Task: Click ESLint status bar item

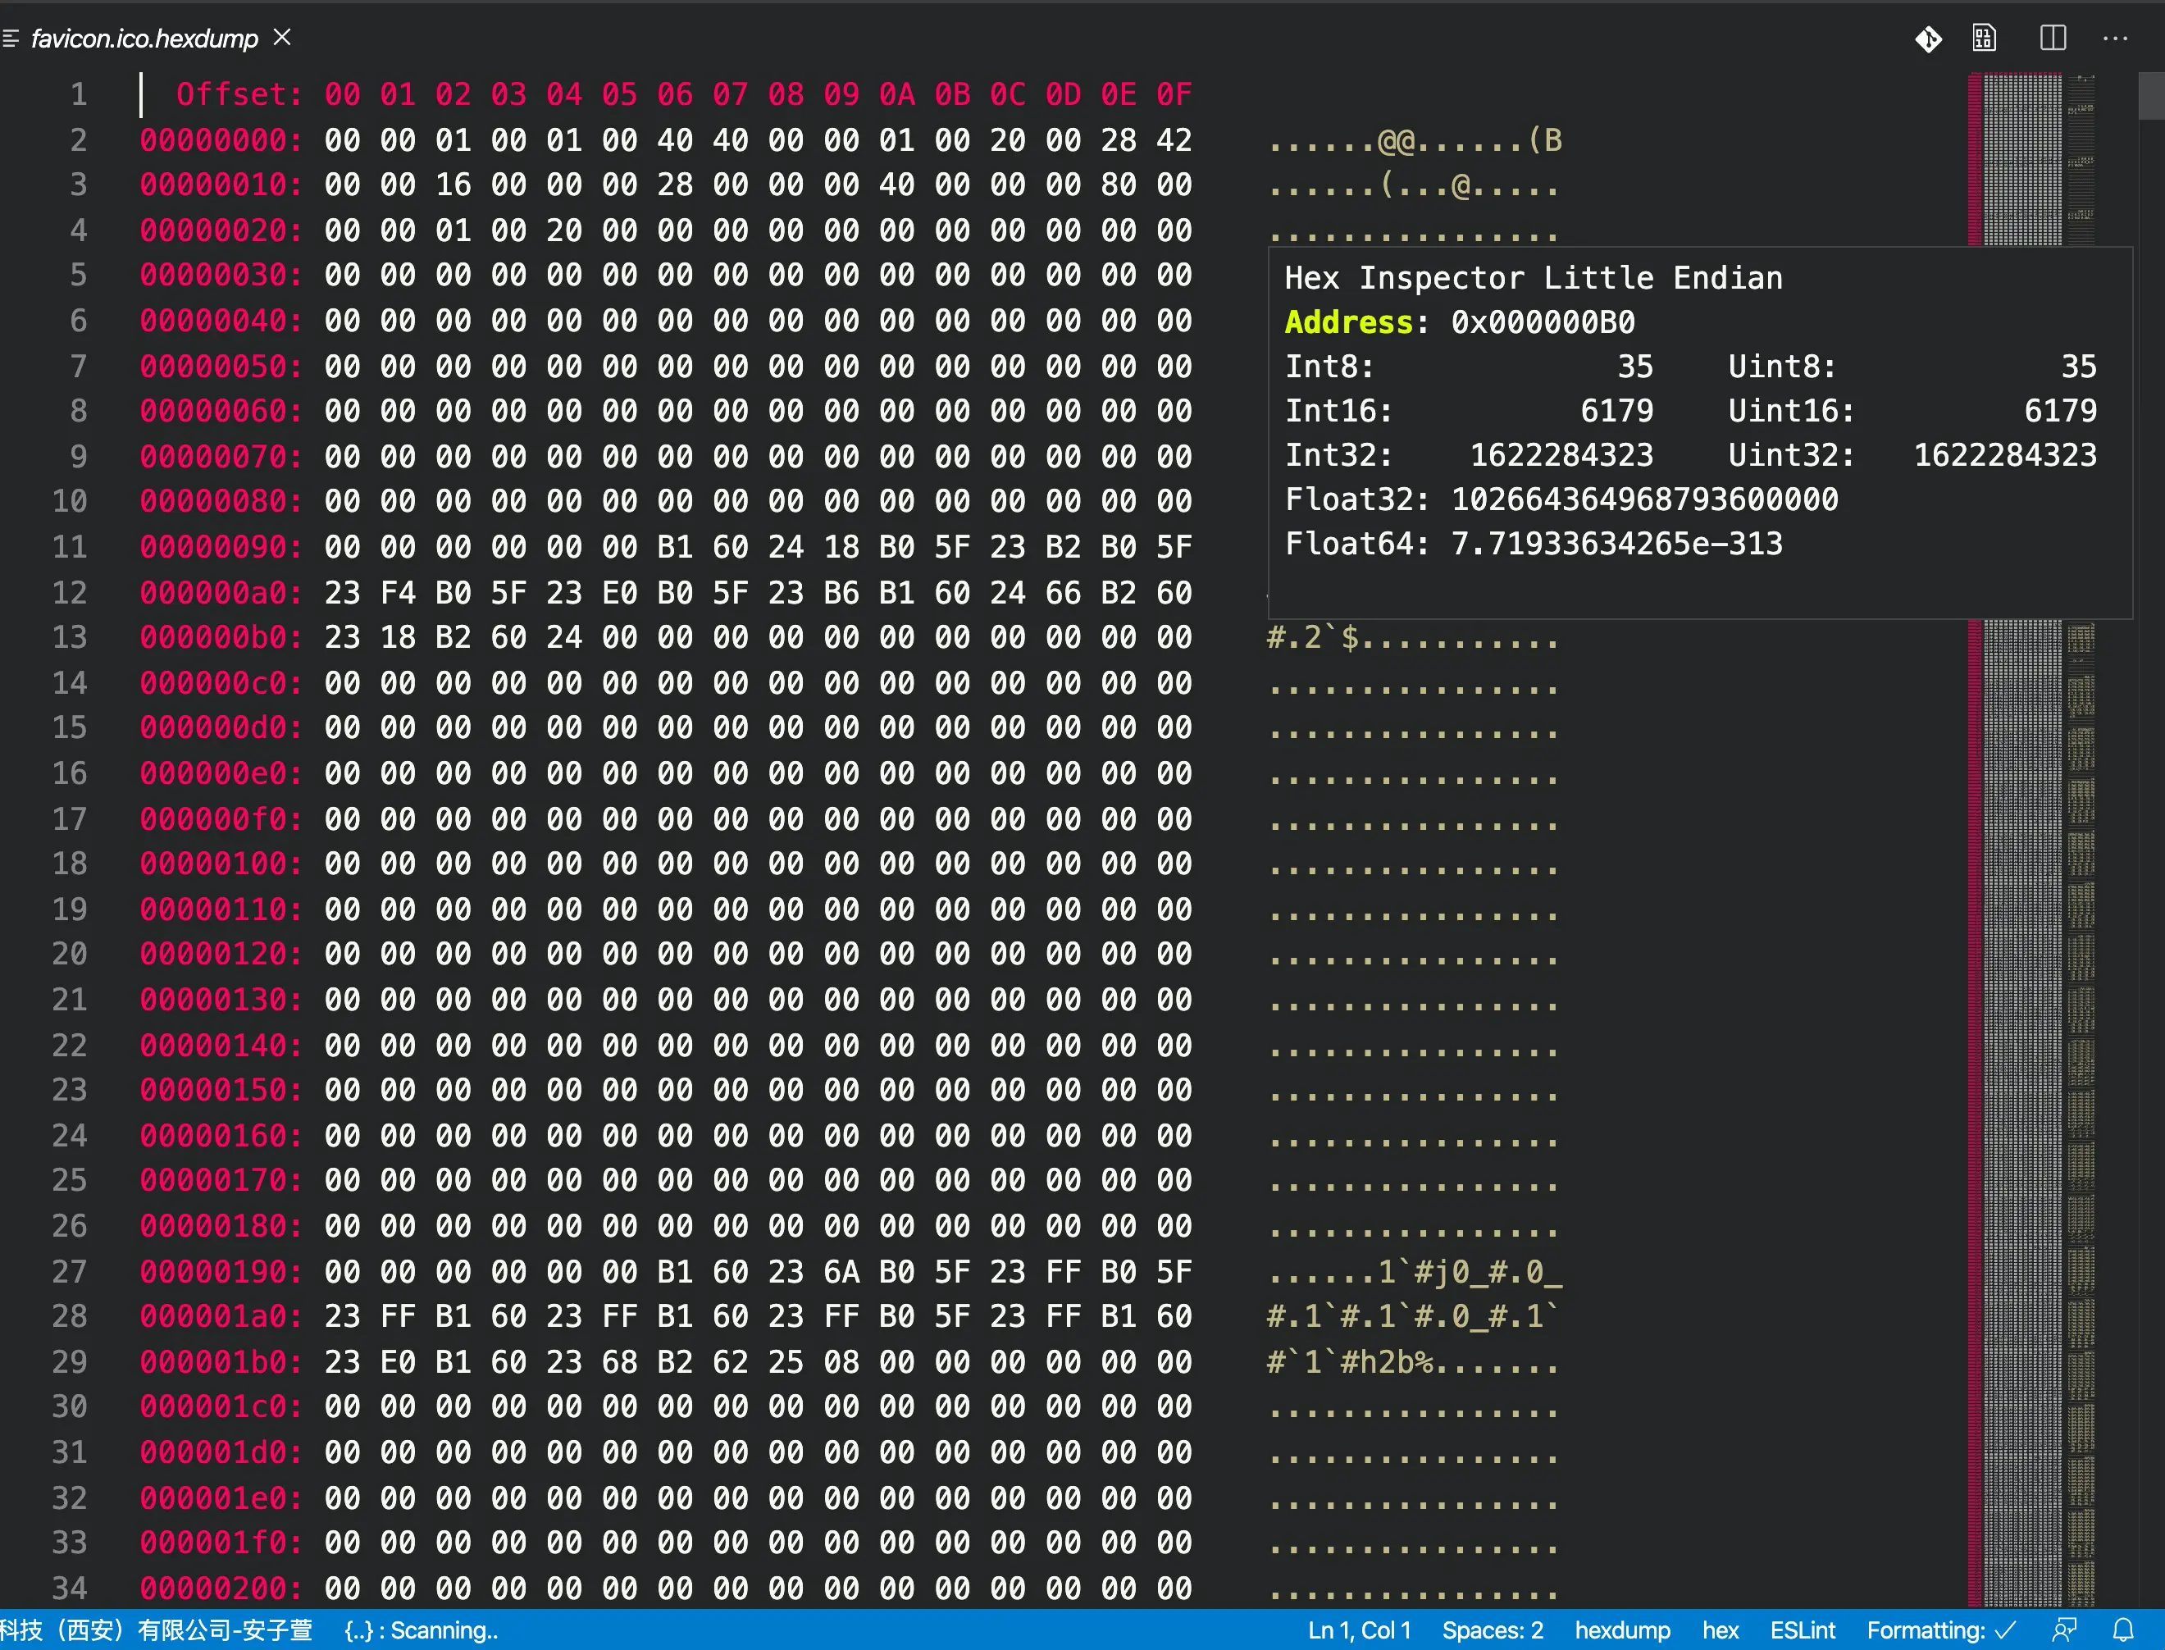Action: [x=1802, y=1630]
